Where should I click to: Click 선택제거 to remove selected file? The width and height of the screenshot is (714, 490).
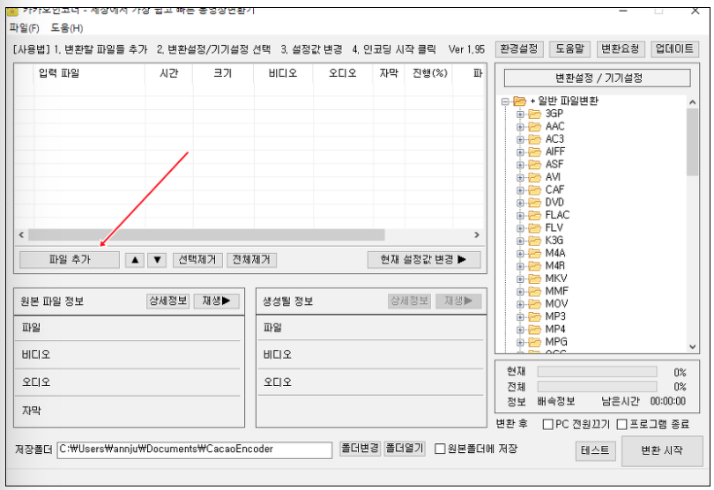(x=197, y=260)
